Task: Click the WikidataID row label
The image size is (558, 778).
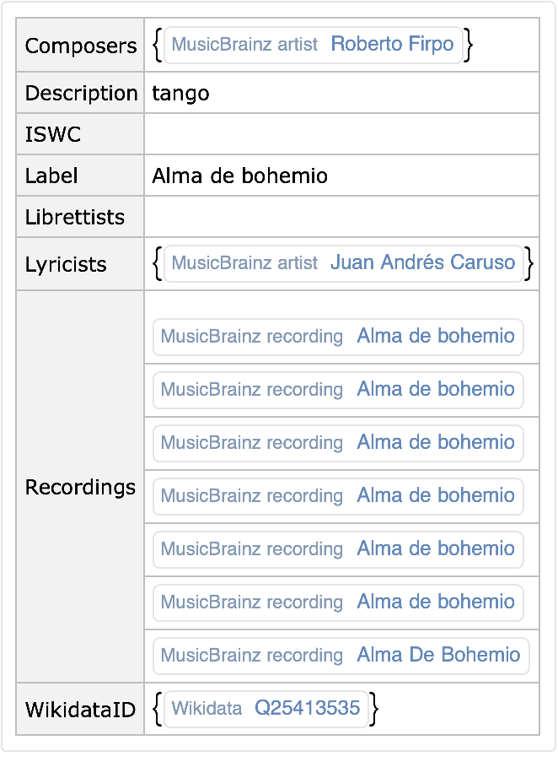Action: tap(81, 710)
